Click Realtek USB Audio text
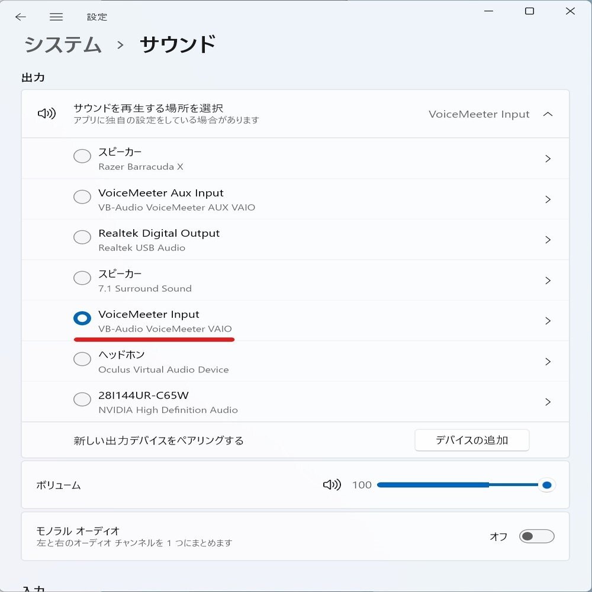 click(x=141, y=248)
